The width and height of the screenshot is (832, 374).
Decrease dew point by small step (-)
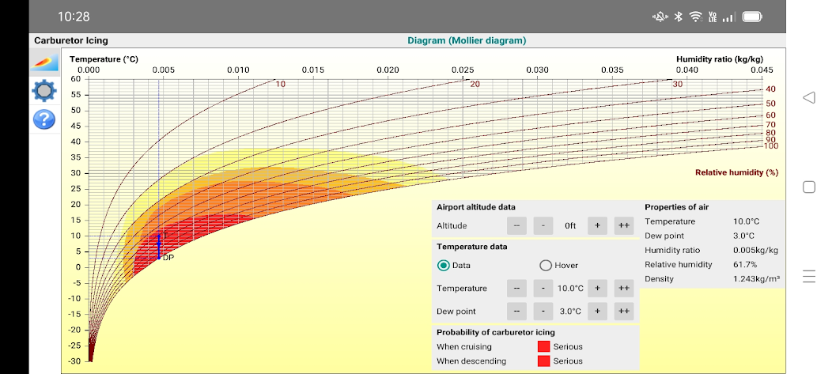click(x=543, y=312)
